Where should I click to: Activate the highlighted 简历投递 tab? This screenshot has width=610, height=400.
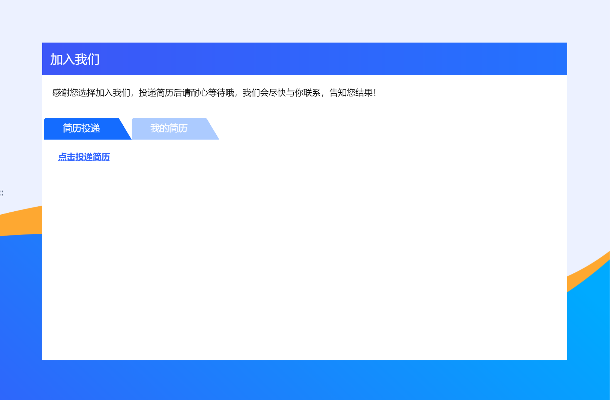click(81, 128)
